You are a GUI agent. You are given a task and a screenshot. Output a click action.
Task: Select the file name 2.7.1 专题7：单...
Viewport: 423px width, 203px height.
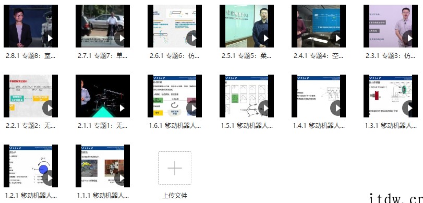click(103, 56)
